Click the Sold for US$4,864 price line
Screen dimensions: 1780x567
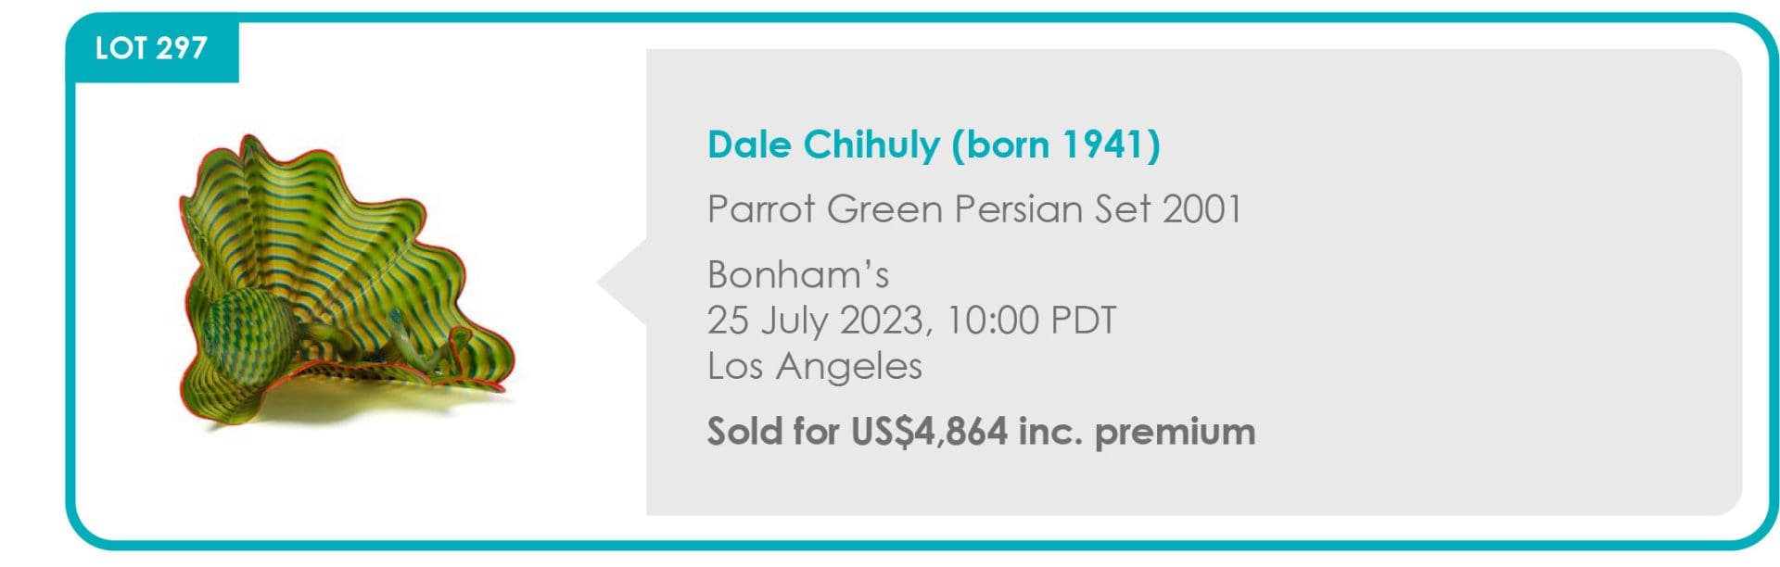click(980, 432)
